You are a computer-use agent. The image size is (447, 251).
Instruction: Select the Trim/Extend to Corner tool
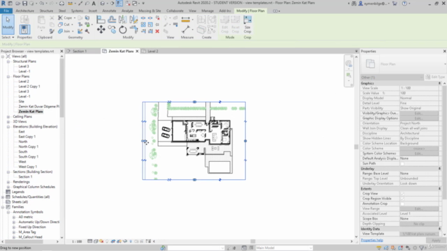[x=133, y=29]
